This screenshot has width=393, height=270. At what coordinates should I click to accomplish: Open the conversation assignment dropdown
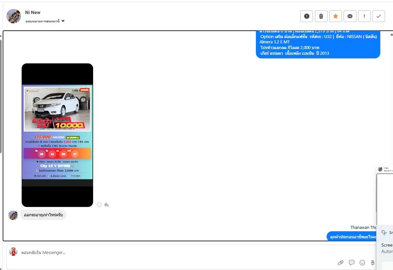45,21
